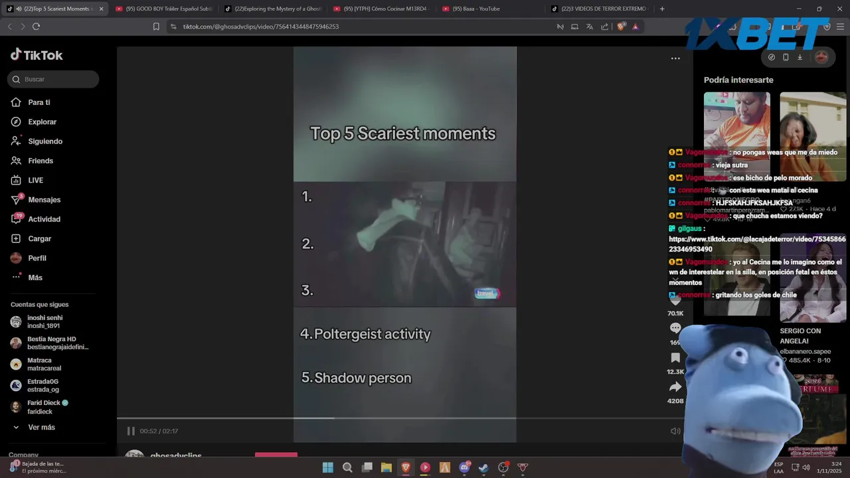Click the address bar bookmark icon

click(x=156, y=27)
